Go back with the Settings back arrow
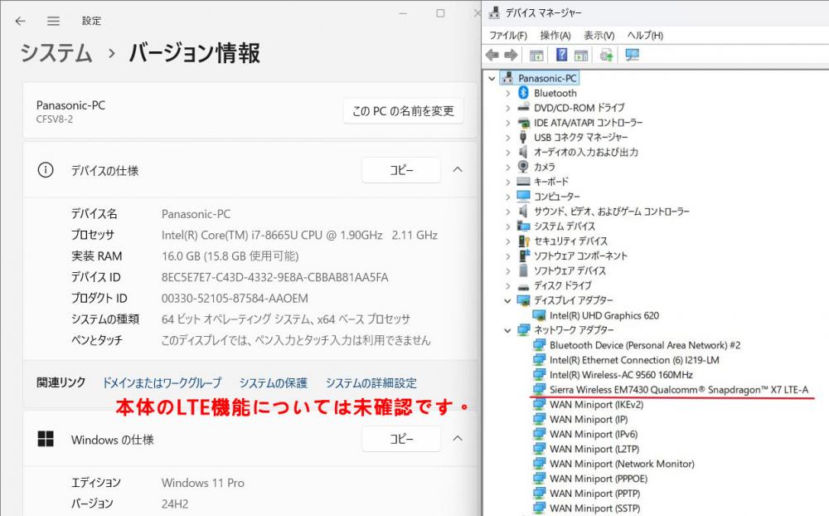This screenshot has width=829, height=516. [20, 21]
